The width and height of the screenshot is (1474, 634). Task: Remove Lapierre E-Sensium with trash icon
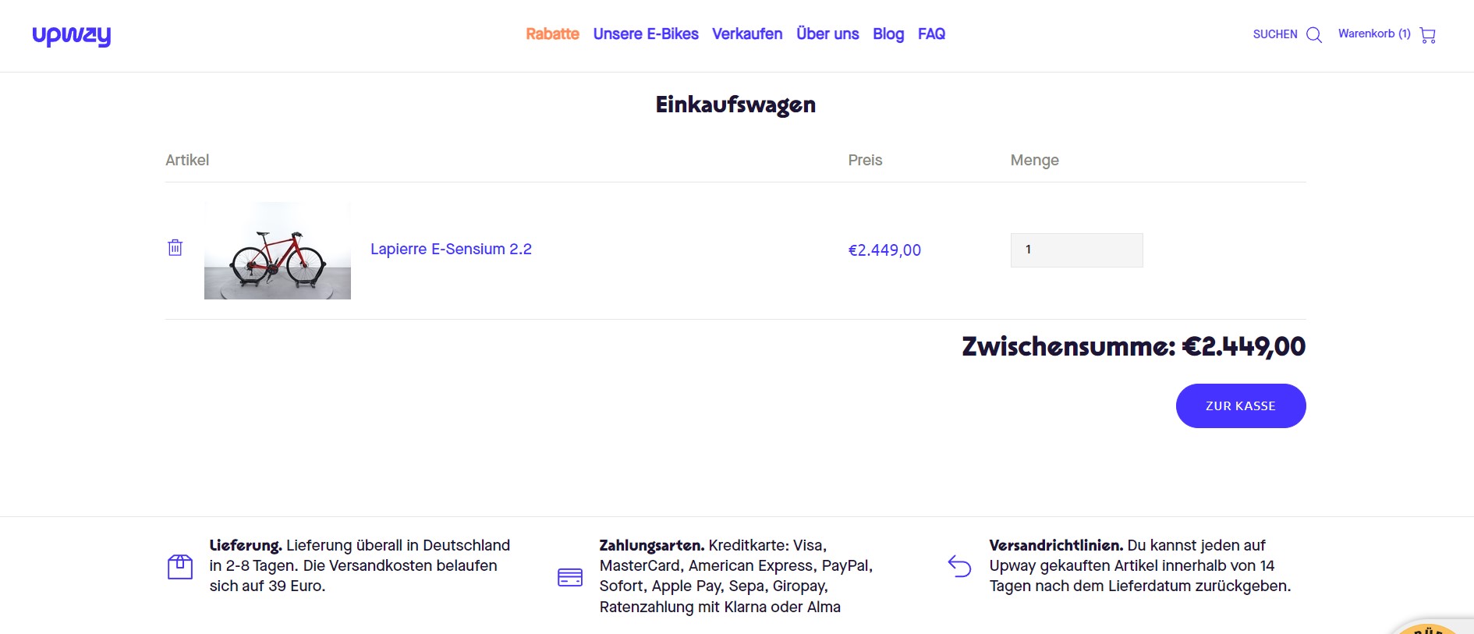[175, 247]
